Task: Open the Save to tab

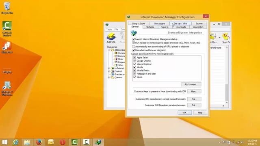Action: (x=165, y=27)
